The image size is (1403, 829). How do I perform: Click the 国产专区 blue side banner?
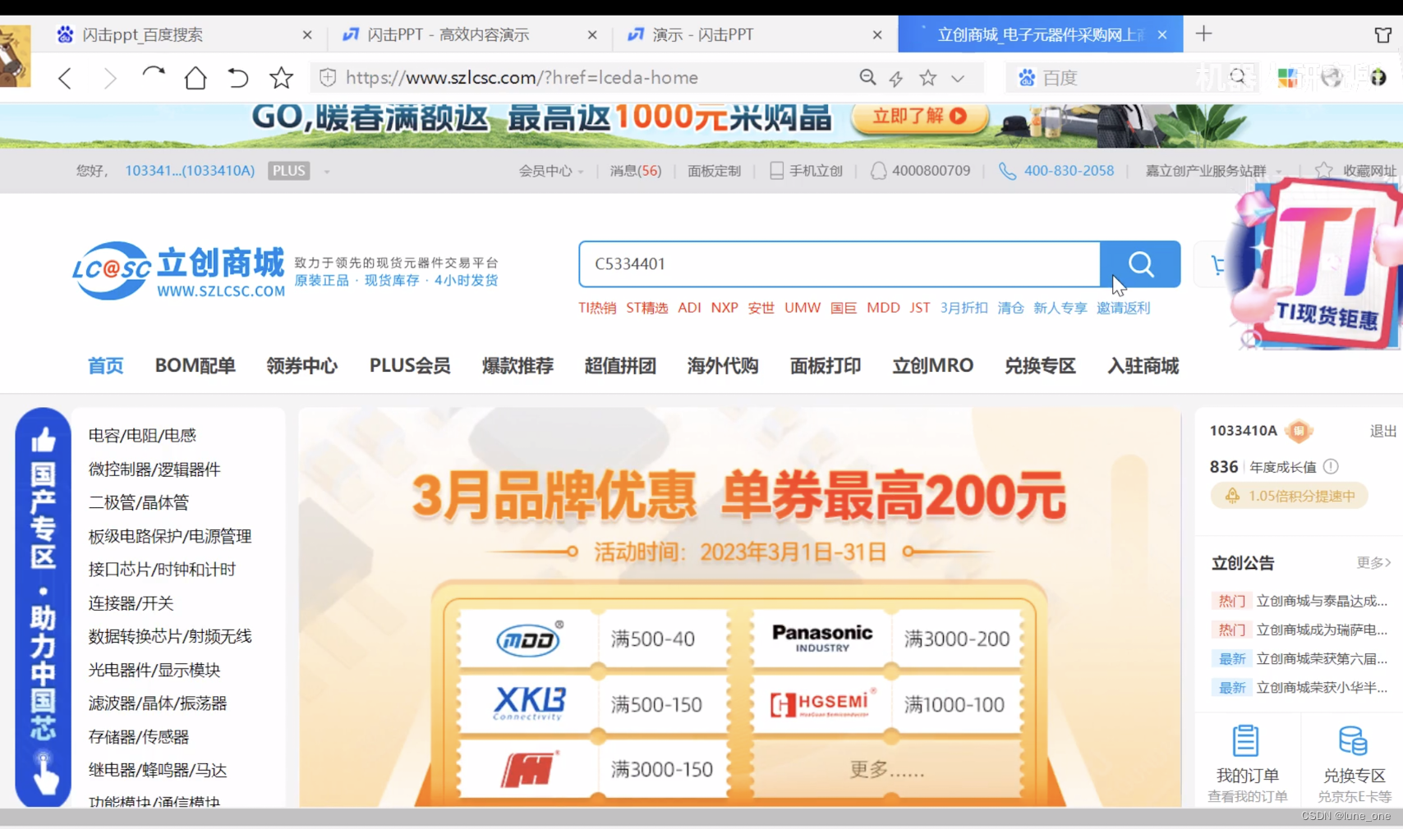43,607
